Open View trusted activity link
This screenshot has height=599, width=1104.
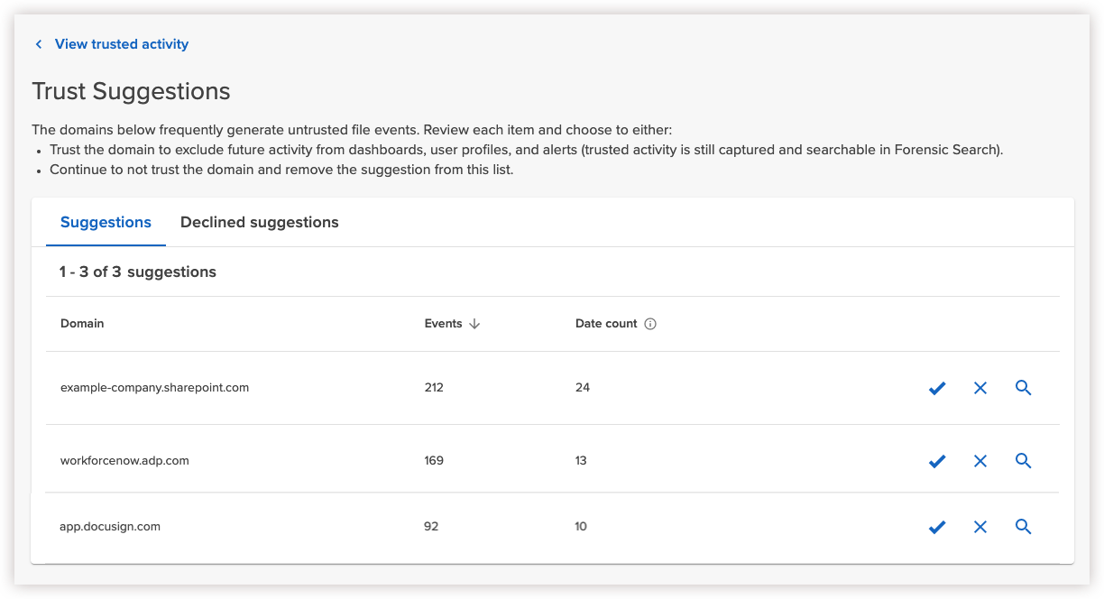click(x=122, y=44)
